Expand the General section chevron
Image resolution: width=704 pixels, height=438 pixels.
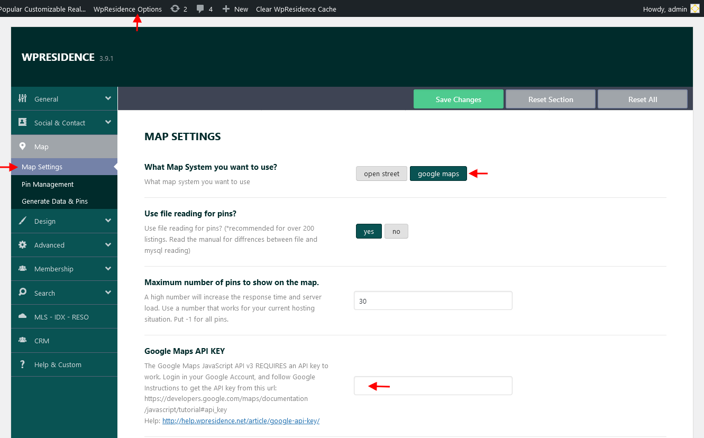point(108,98)
